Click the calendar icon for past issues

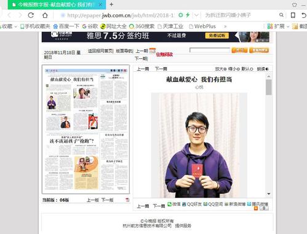click(x=153, y=50)
